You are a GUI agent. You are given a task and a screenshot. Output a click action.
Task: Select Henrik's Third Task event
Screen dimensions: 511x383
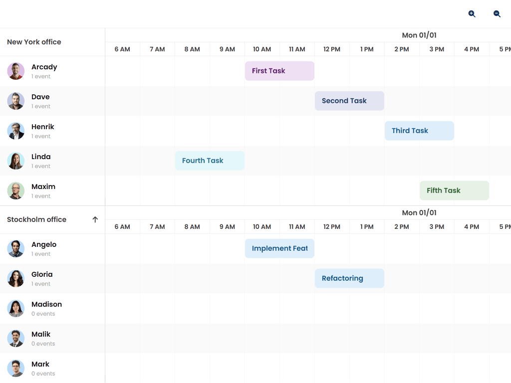(419, 131)
